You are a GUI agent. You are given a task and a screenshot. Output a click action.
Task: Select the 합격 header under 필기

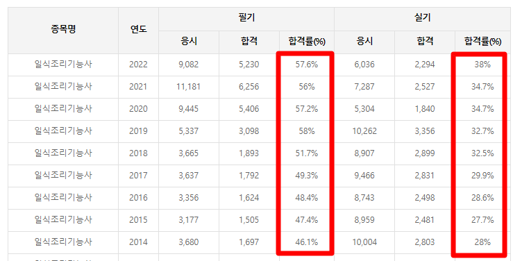click(x=249, y=41)
